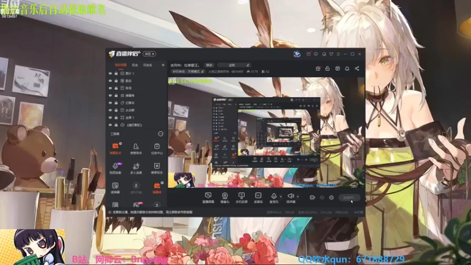This screenshot has height=265, width=471.
Task: Add 手机投屏 phone mirroring source
Action: [241, 198]
